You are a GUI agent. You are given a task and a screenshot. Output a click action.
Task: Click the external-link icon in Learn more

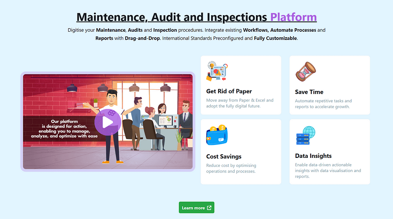[x=209, y=208]
